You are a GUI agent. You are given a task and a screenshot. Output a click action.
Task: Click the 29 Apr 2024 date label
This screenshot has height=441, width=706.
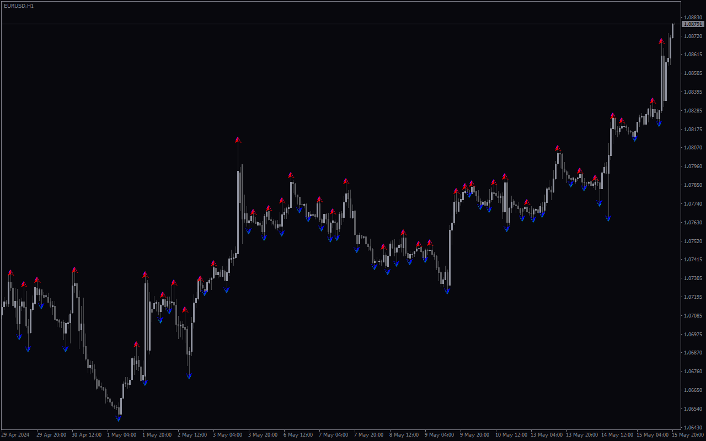tap(15, 435)
